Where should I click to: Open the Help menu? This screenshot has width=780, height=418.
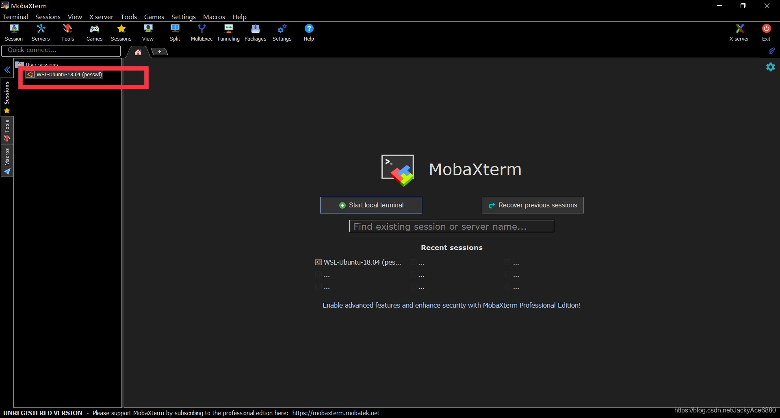tap(239, 17)
